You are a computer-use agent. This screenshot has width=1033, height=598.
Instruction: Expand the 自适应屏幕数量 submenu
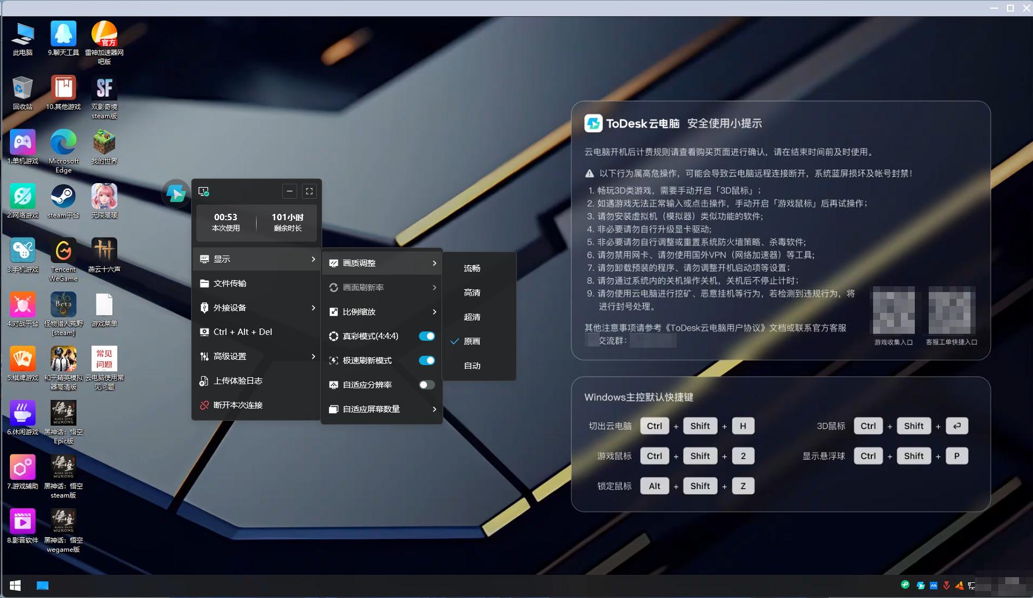[382, 409]
